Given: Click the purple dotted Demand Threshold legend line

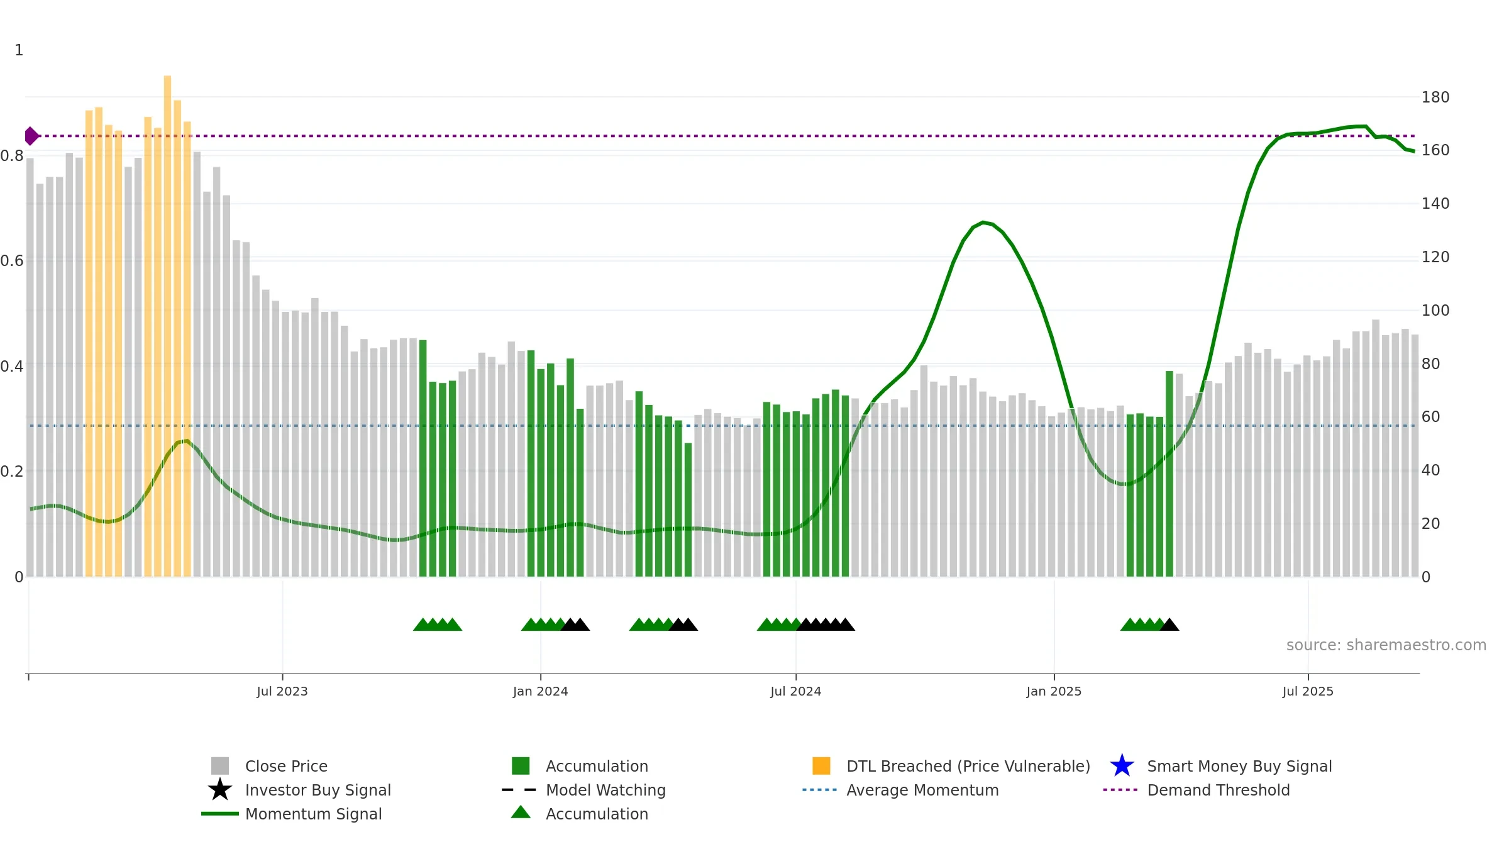Looking at the screenshot, I should [1120, 790].
